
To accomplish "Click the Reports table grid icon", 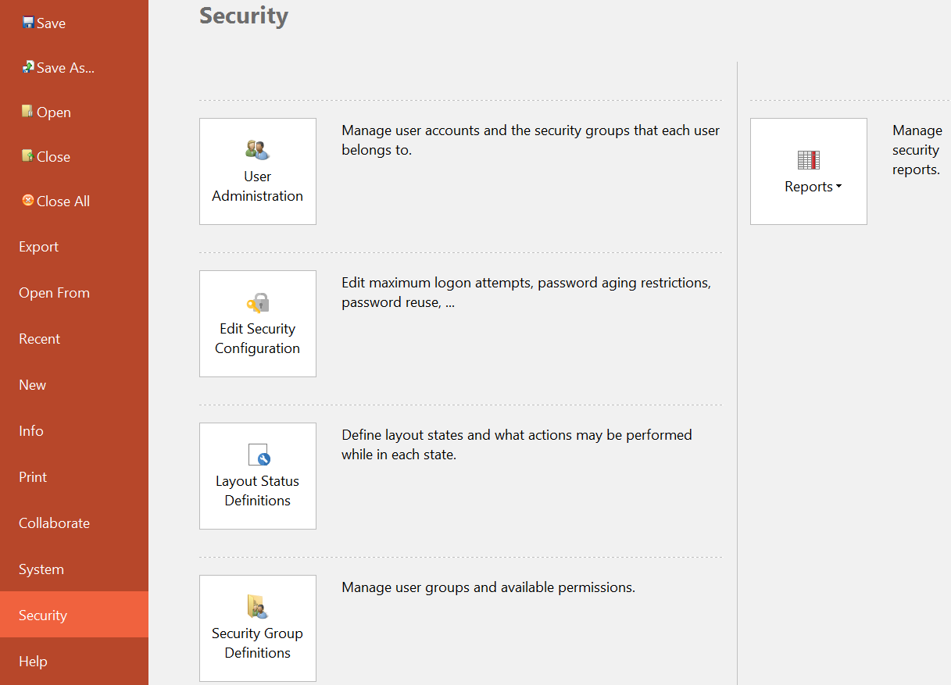I will (x=808, y=160).
